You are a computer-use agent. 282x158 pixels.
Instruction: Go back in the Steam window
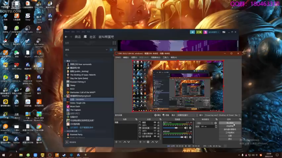click(x=66, y=37)
